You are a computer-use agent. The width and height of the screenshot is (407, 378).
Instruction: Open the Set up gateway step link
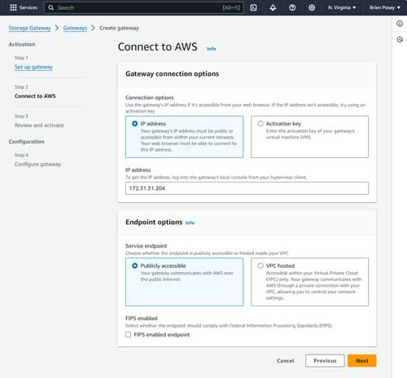(x=33, y=67)
